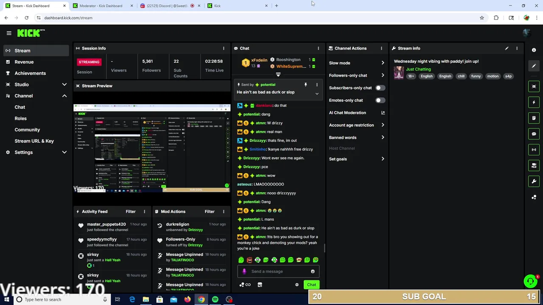Toggle the broadcast signal widget icon
Screen dimensions: 543x305
(x=534, y=150)
